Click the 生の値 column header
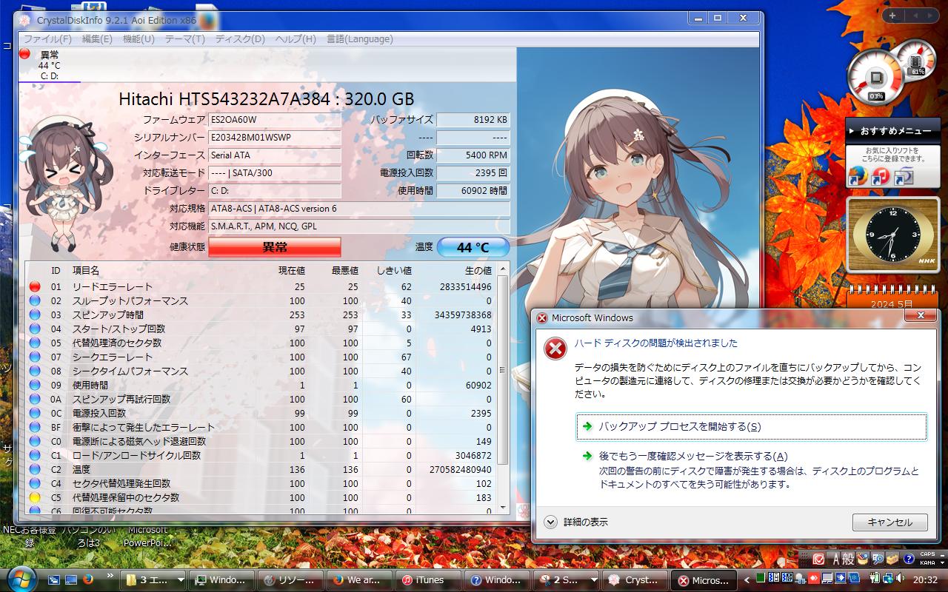Screen dimensions: 948x592 tap(478, 271)
